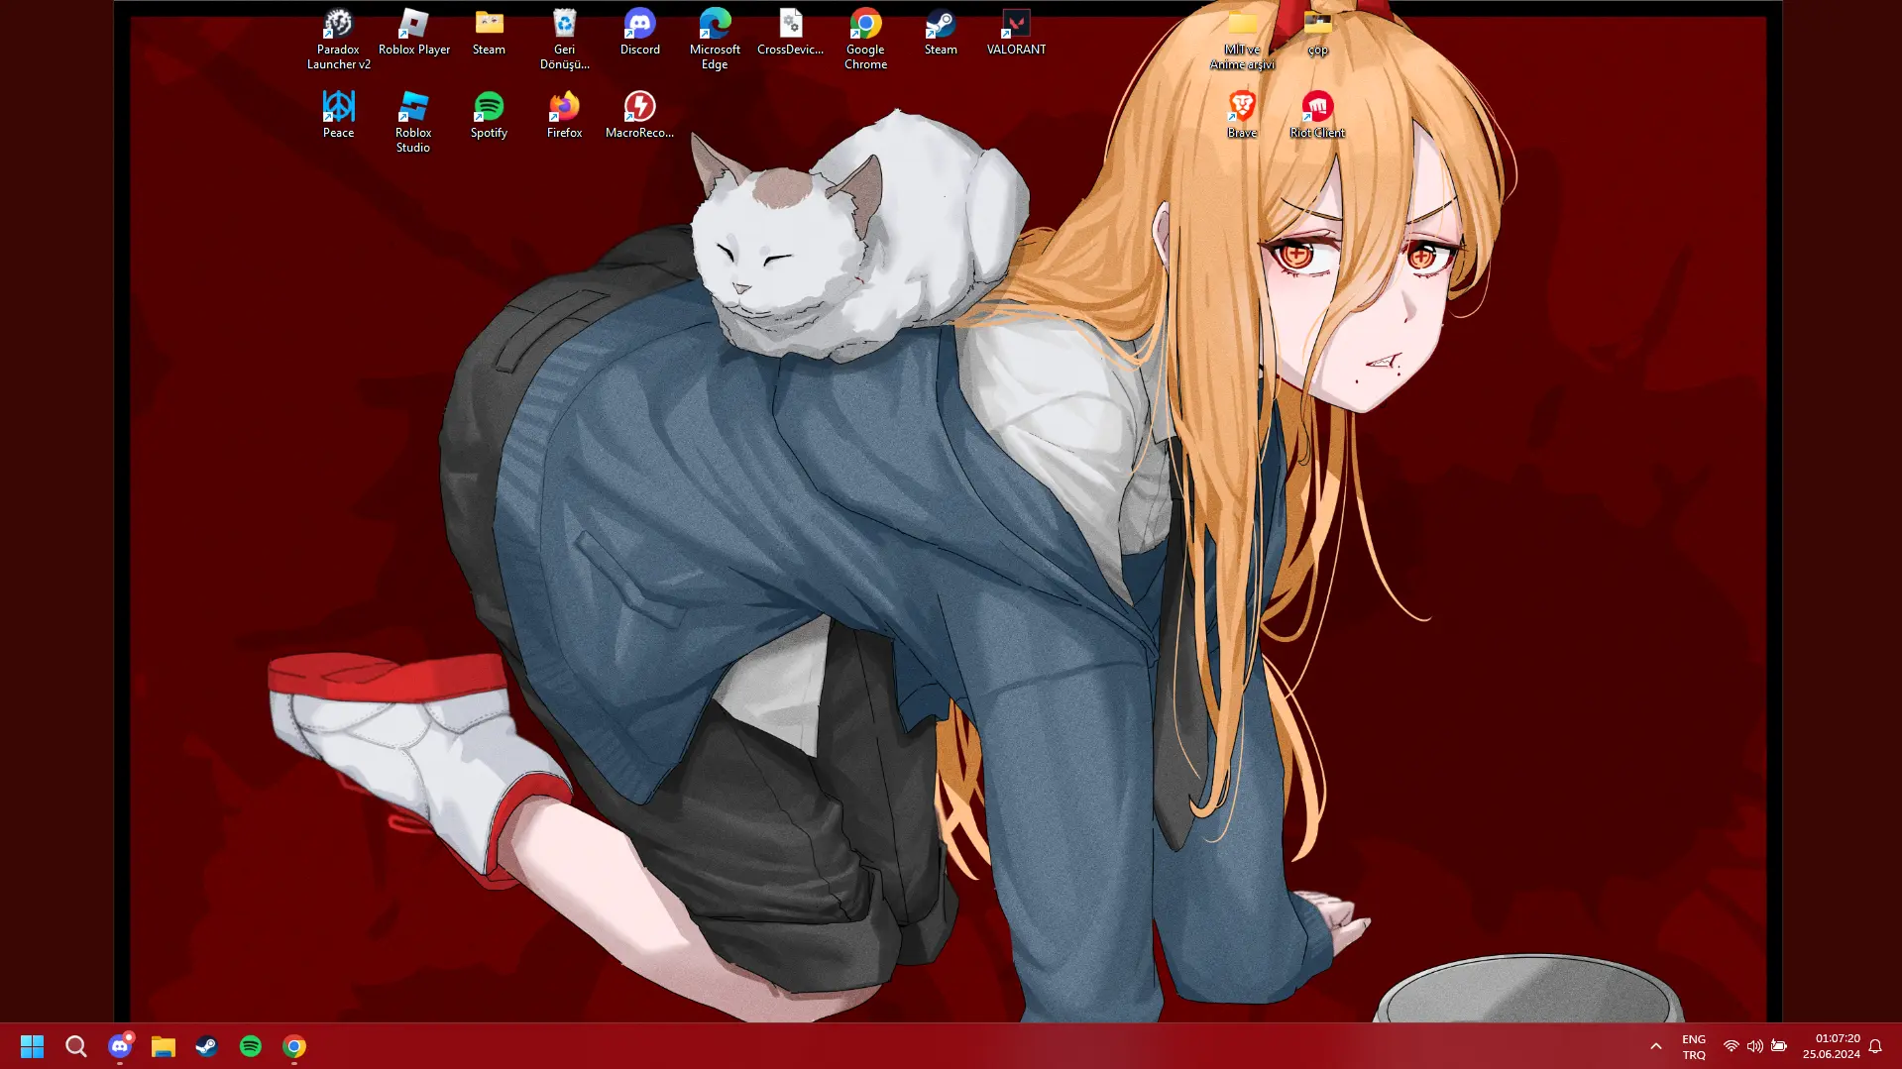This screenshot has height=1069, width=1902.
Task: Open the Windows Start menu
Action: click(32, 1046)
